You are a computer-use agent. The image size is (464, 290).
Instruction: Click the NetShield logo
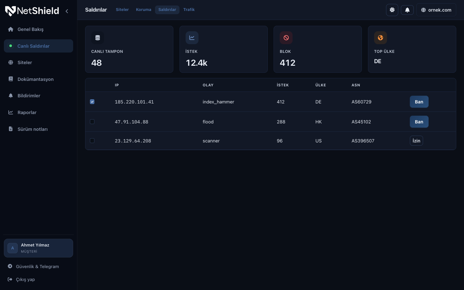(x=32, y=11)
